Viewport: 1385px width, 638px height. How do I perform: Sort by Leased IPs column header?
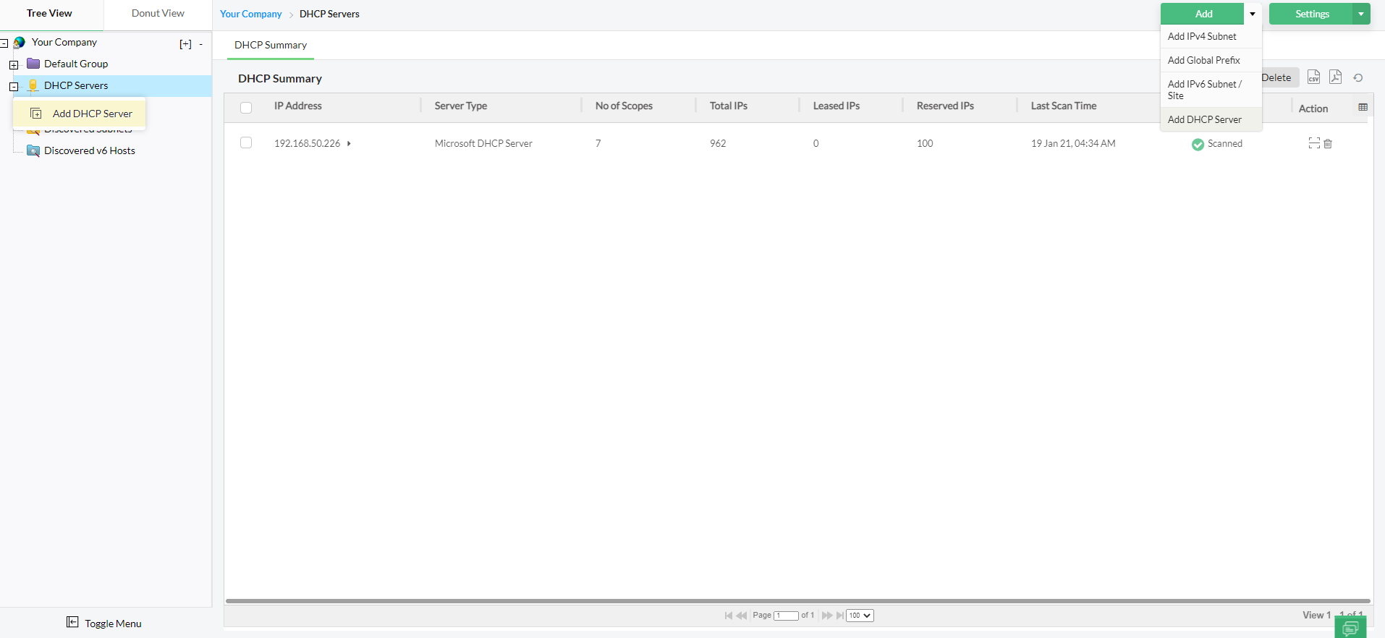point(836,106)
